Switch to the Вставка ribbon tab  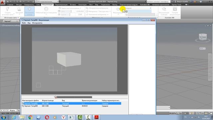[73, 5]
